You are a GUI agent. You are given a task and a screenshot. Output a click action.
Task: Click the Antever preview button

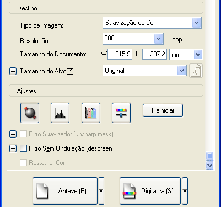[x=65, y=191]
